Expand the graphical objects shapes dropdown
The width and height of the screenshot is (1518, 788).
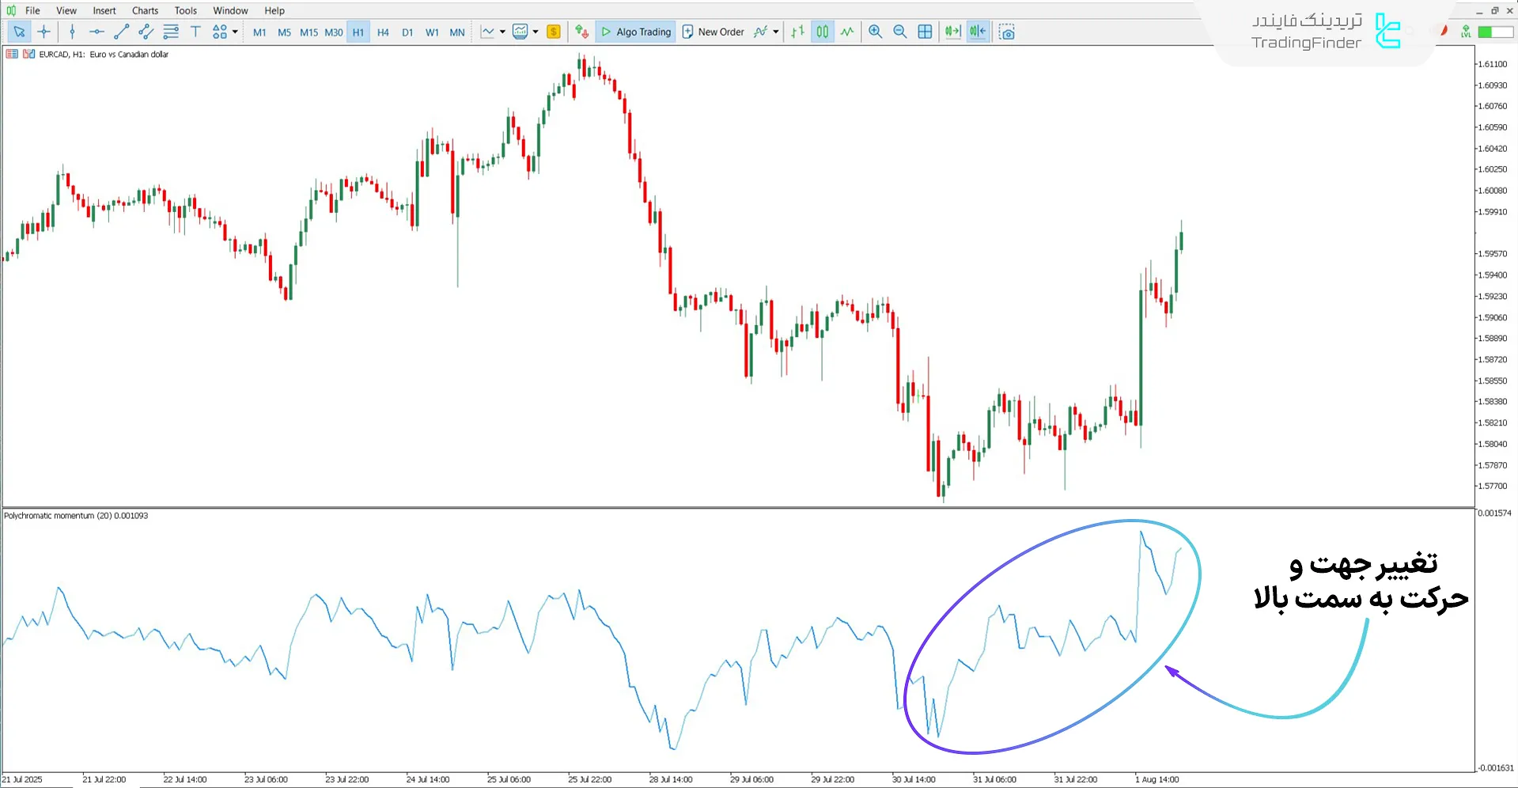(x=235, y=32)
